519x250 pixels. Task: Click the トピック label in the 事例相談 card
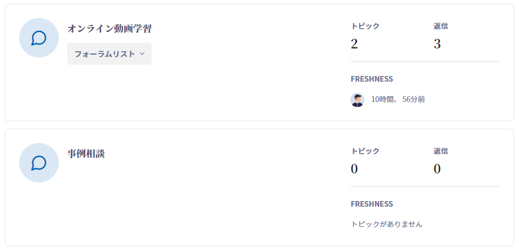(365, 151)
